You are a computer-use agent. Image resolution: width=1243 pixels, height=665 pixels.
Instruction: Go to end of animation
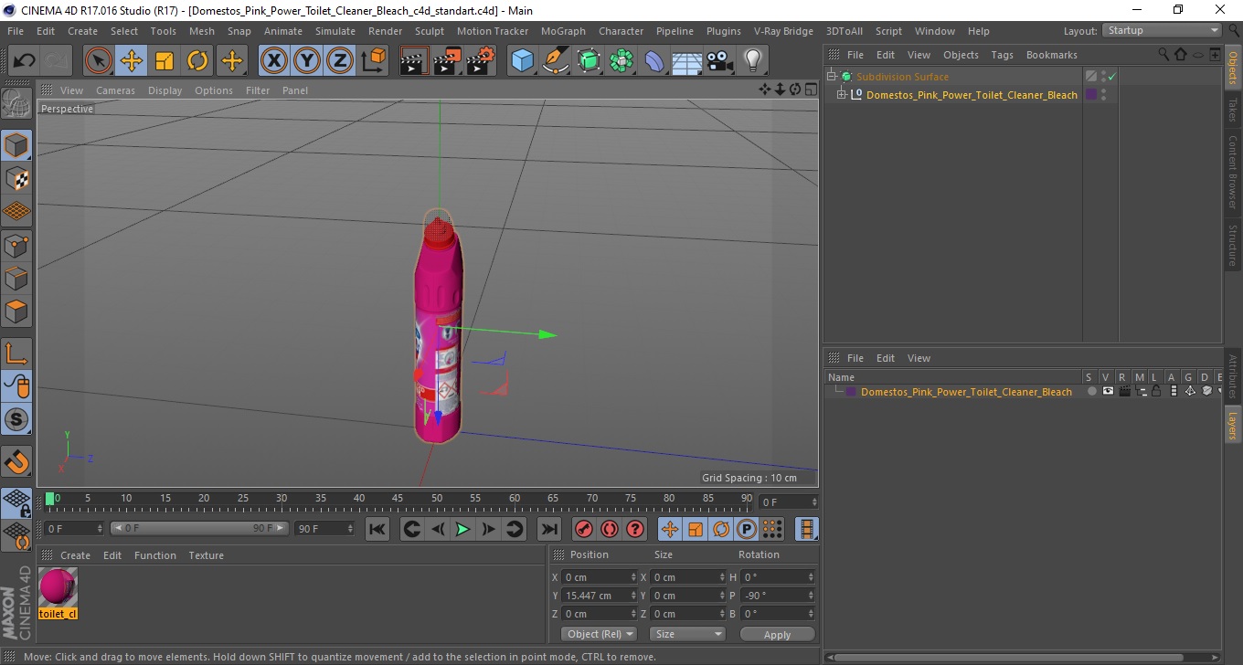[x=549, y=529]
